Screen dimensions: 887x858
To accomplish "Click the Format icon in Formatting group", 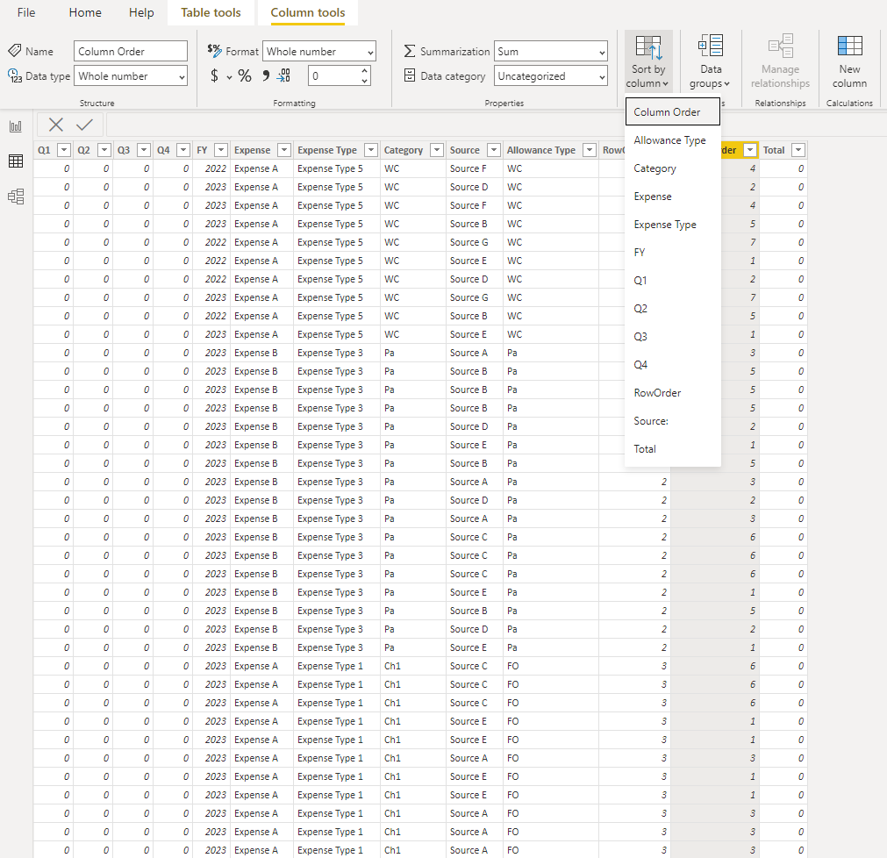I will click(x=214, y=50).
